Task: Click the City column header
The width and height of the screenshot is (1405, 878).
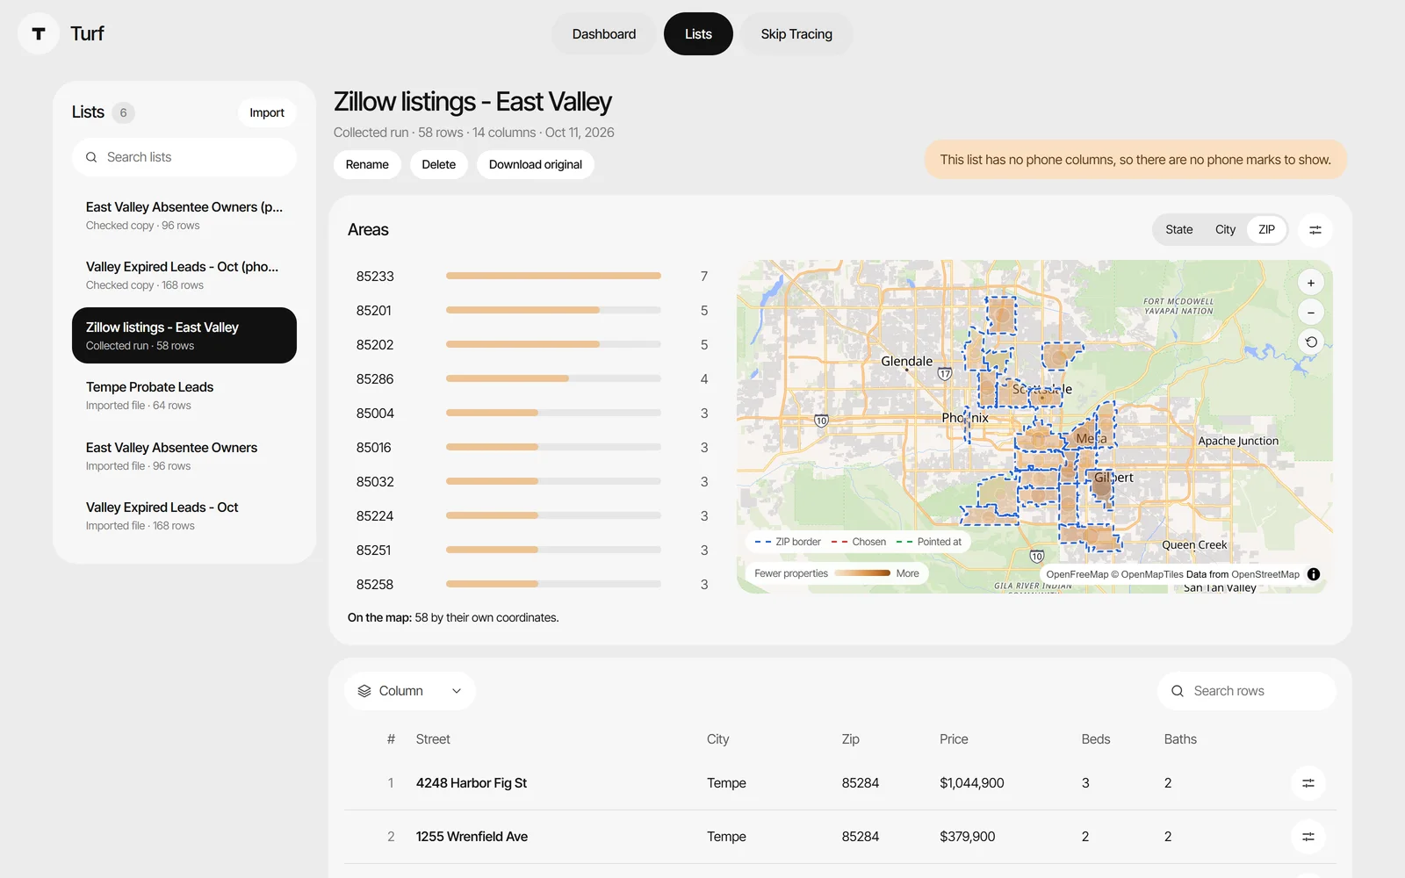Action: tap(717, 739)
